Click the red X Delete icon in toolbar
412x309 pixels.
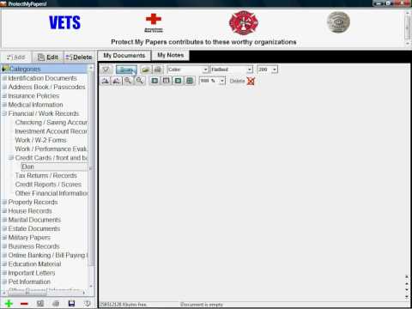click(251, 82)
